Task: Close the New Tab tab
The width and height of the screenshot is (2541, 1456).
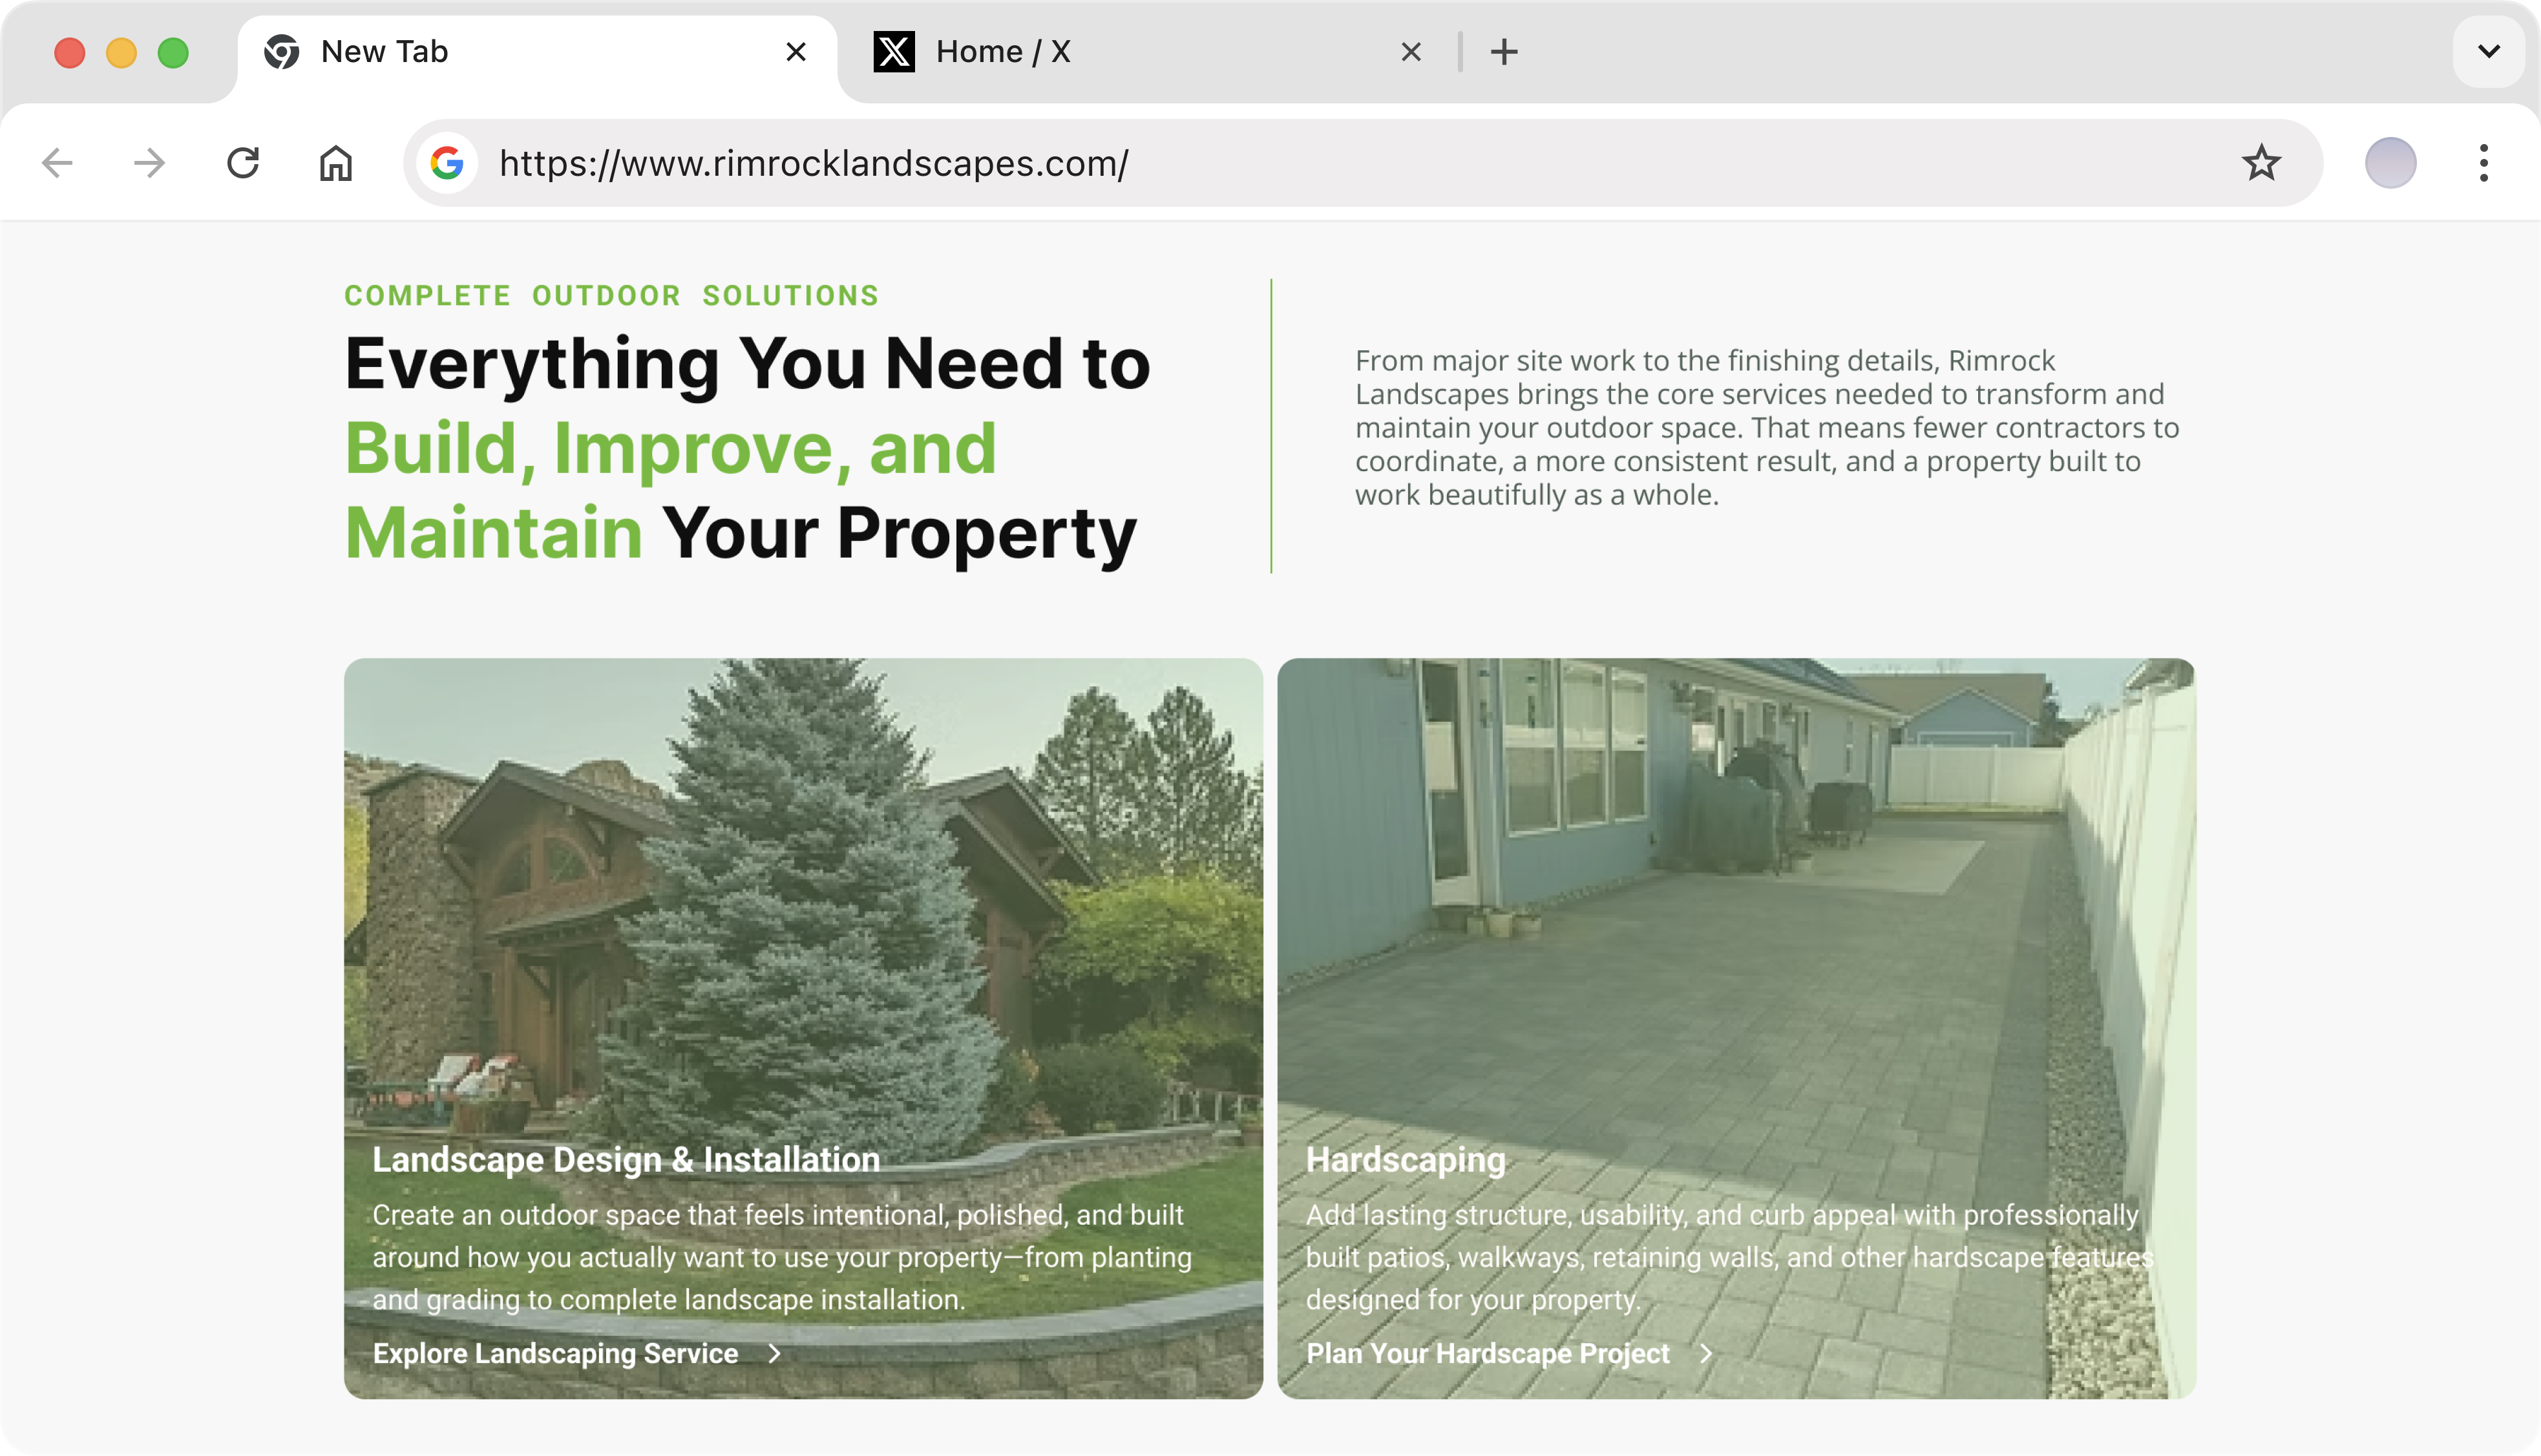Action: 796,52
